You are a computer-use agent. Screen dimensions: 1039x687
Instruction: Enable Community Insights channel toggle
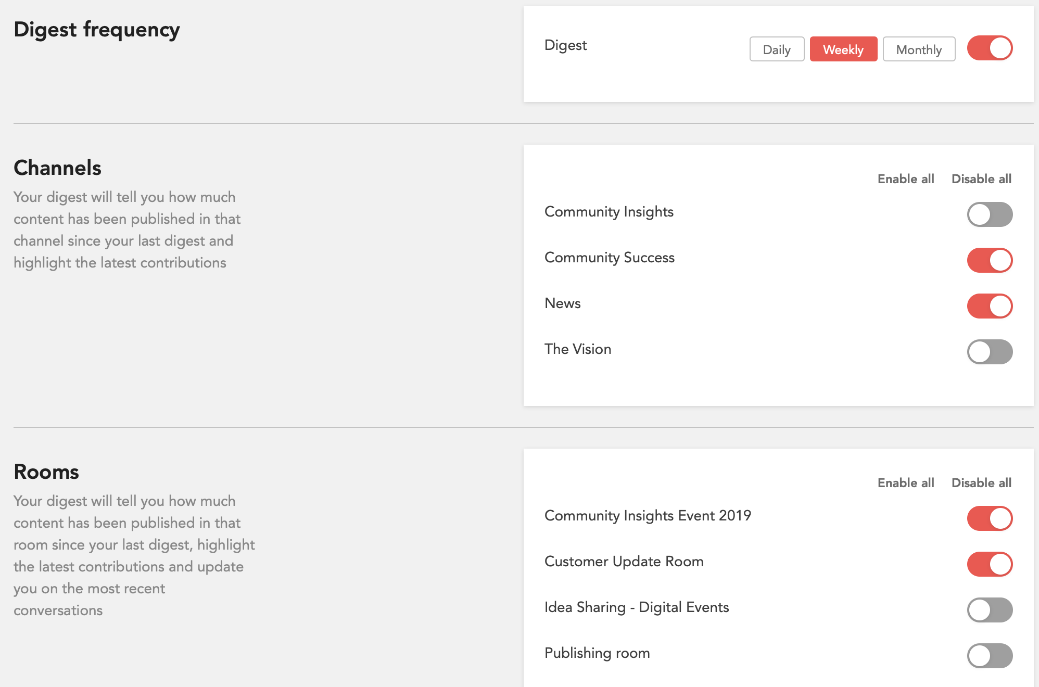pyautogui.click(x=990, y=214)
